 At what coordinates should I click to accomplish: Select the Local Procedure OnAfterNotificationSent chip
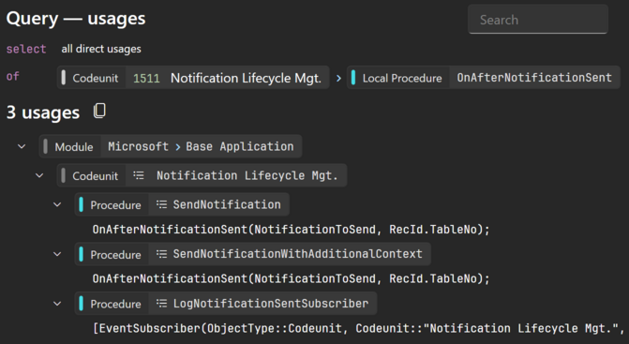click(484, 78)
